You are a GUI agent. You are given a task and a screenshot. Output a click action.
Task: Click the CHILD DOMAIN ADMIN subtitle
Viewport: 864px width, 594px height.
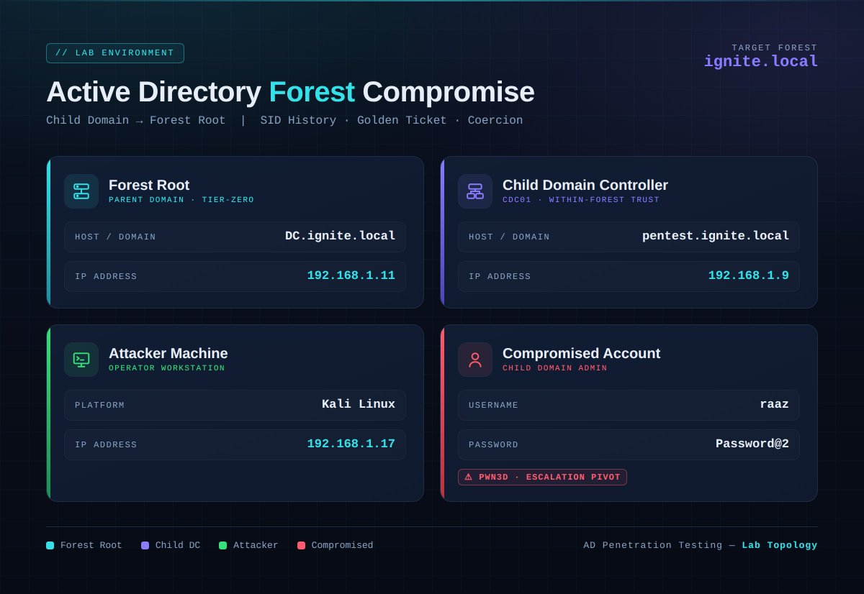[555, 368]
